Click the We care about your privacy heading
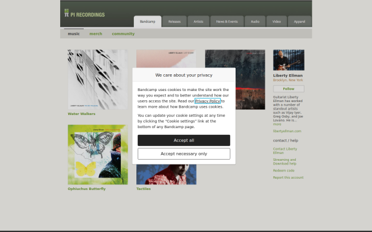The width and height of the screenshot is (372, 232). click(x=184, y=75)
